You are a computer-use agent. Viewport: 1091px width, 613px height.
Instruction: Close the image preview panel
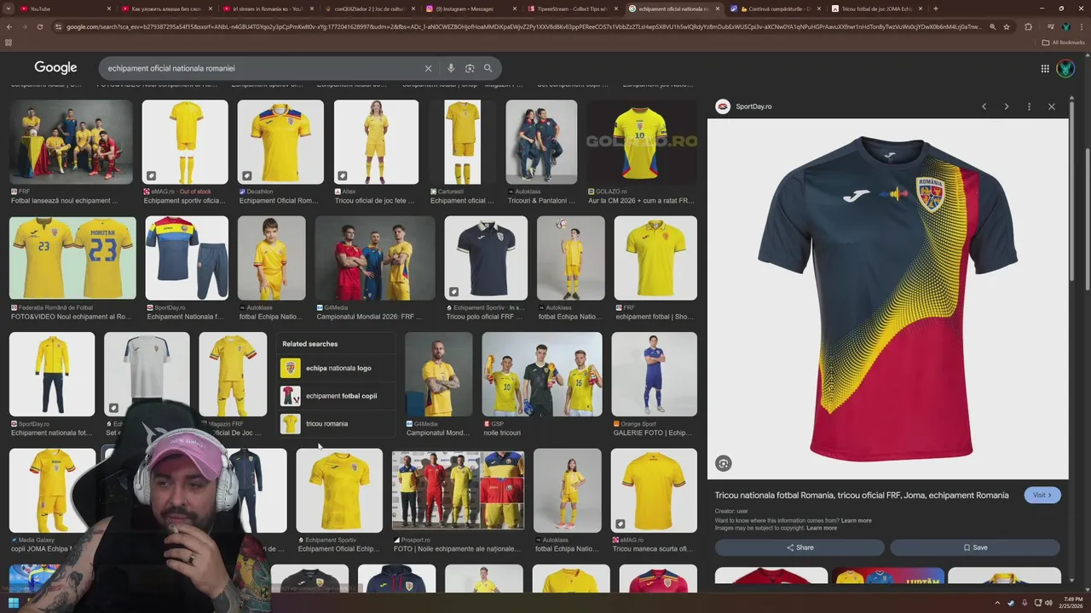pyautogui.click(x=1052, y=106)
